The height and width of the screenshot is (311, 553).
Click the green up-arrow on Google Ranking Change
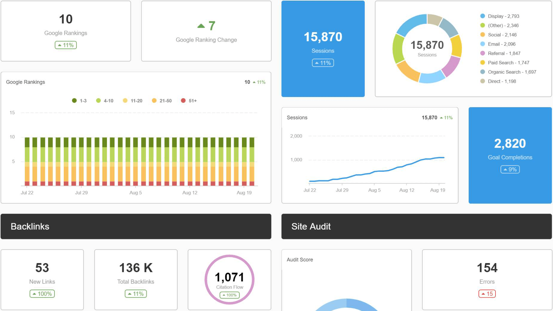click(201, 25)
